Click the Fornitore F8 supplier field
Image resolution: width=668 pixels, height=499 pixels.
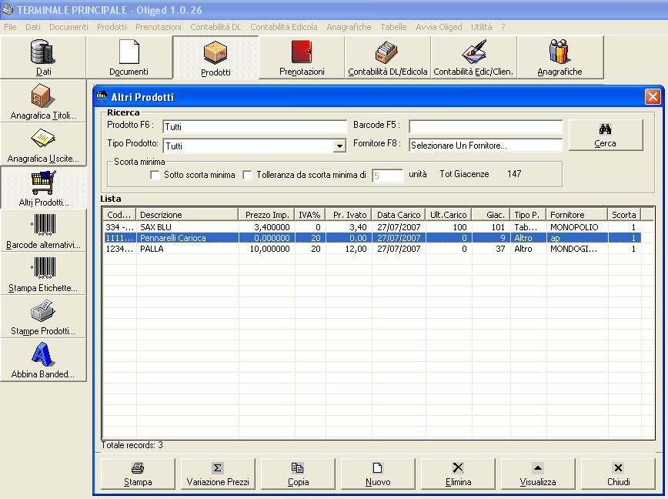(486, 146)
